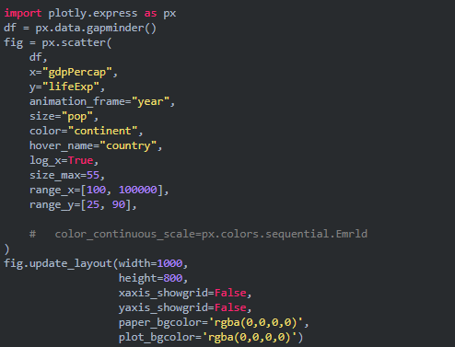Click the 'df,' argument line
Screen dimensions: 455x347
coord(39,57)
